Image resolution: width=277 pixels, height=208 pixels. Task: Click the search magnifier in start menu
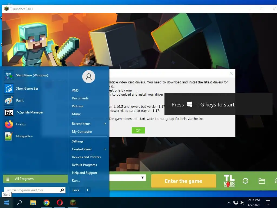(62, 190)
